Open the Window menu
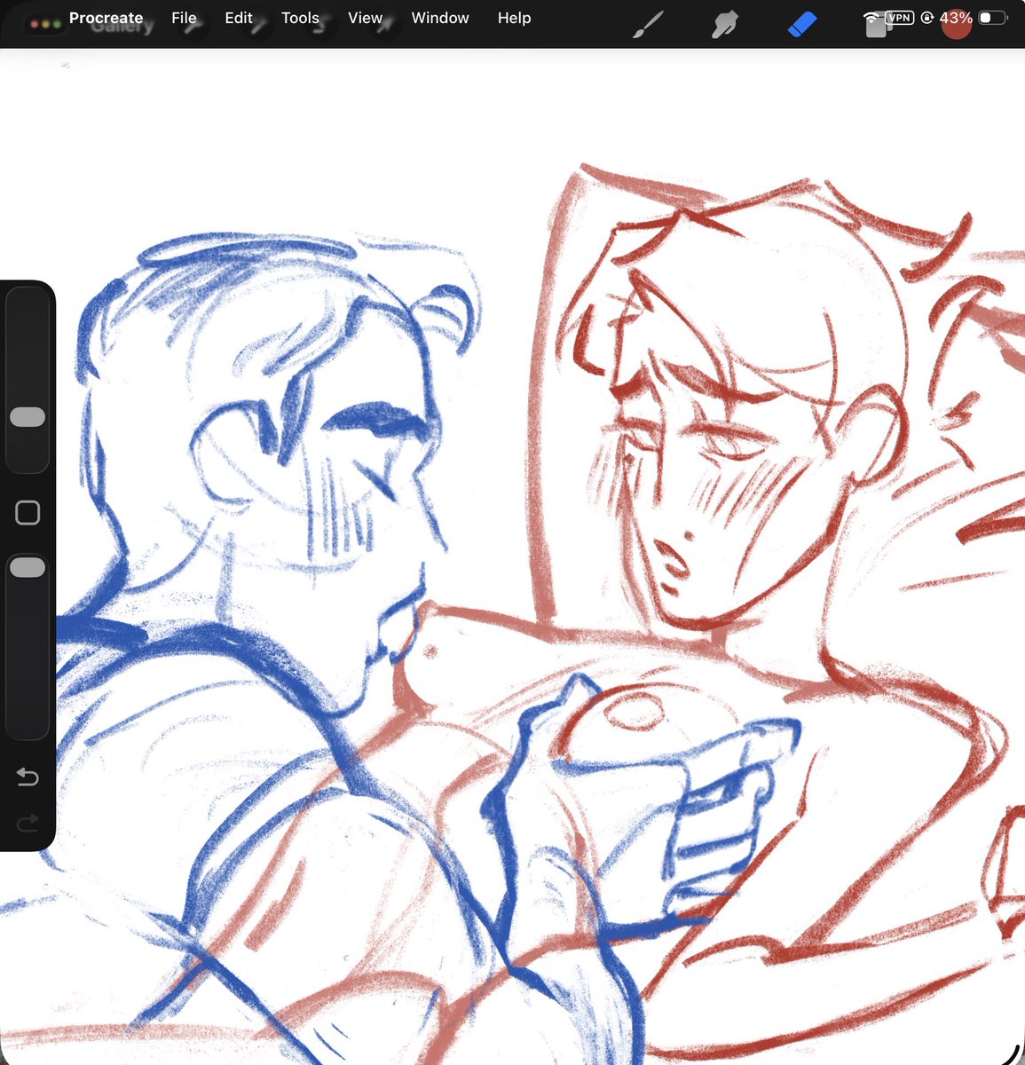 440,18
